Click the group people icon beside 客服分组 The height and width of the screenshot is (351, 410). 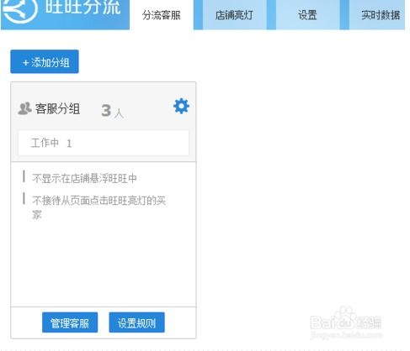[24, 108]
